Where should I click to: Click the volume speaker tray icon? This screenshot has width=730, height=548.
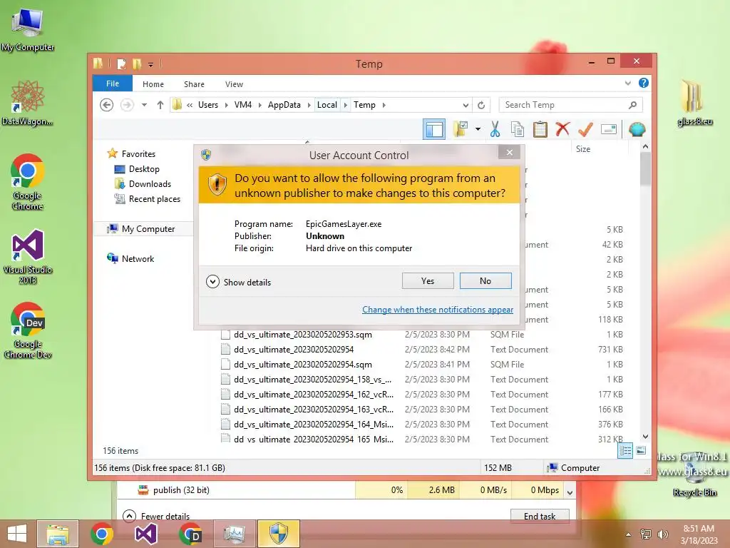662,534
